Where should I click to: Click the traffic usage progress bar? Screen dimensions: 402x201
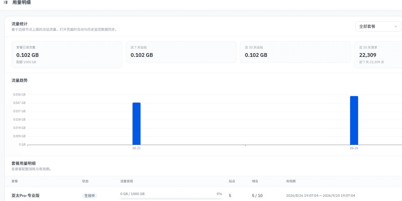click(x=171, y=198)
